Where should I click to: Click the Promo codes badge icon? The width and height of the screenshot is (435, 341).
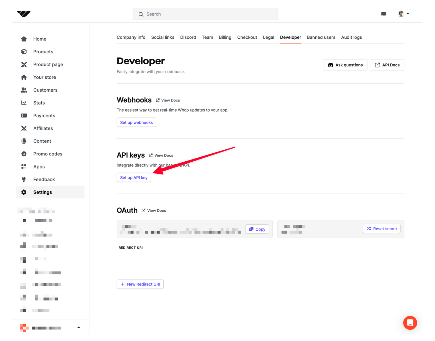[24, 154]
